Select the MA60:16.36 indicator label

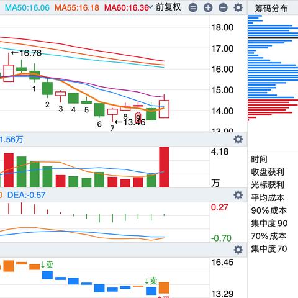[x=127, y=8]
